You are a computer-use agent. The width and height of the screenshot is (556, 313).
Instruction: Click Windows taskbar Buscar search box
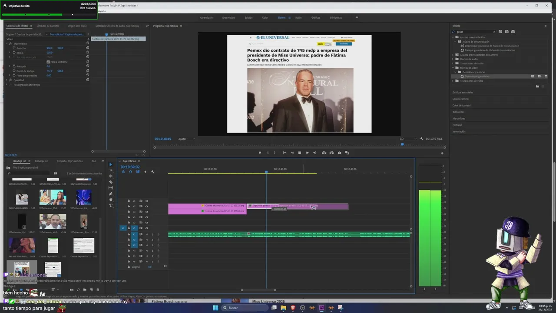click(x=245, y=308)
